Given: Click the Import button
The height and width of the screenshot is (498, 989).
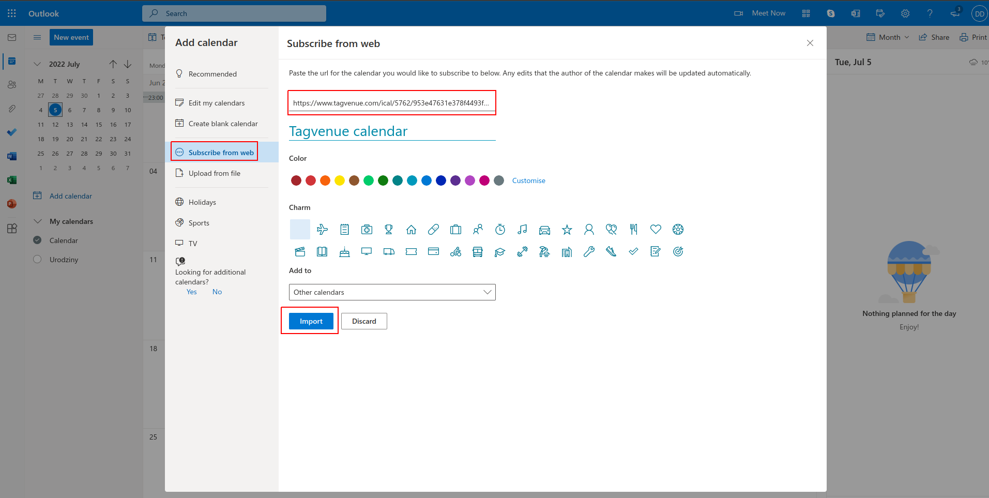Looking at the screenshot, I should click(x=311, y=321).
